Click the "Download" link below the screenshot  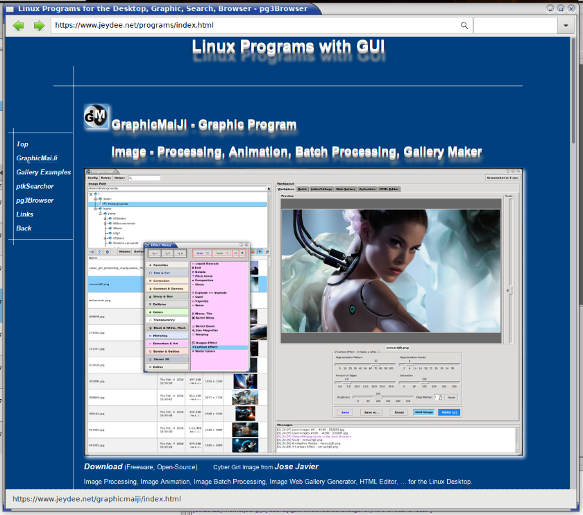pos(103,466)
